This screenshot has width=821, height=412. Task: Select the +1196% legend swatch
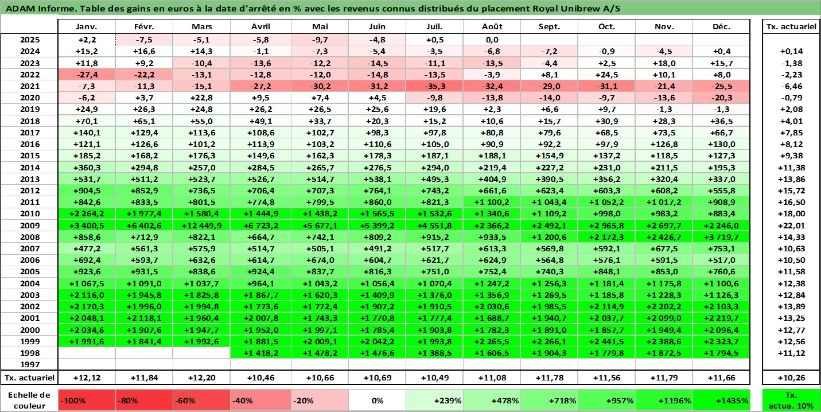pyautogui.click(x=664, y=400)
